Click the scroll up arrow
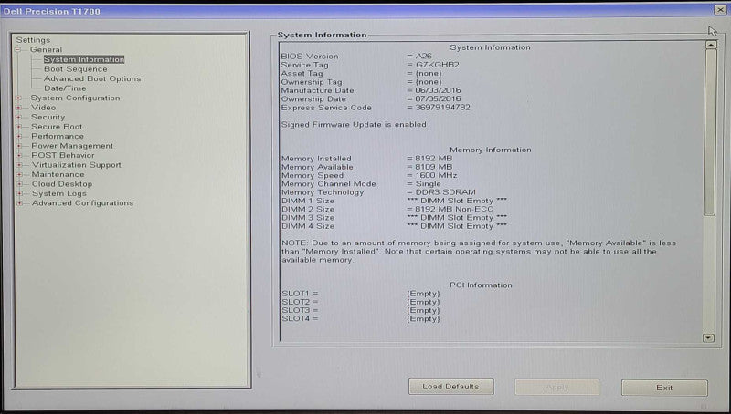This screenshot has width=731, height=414. [711, 45]
